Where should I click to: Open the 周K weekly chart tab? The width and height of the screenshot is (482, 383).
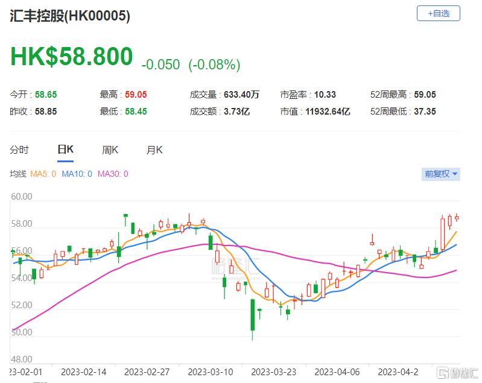point(110,150)
